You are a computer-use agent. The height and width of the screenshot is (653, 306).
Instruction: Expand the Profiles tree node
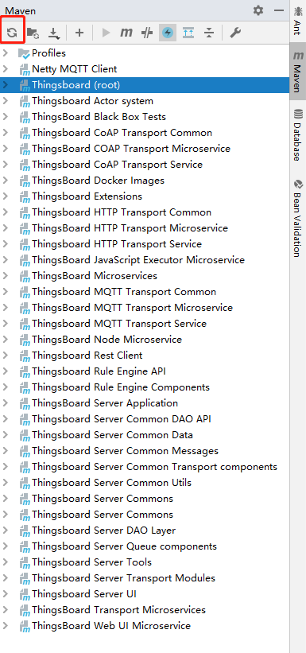point(5,53)
